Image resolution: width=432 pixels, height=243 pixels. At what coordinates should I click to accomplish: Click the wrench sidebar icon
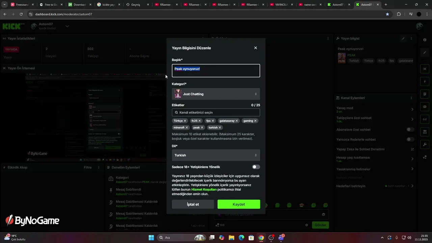point(425,144)
